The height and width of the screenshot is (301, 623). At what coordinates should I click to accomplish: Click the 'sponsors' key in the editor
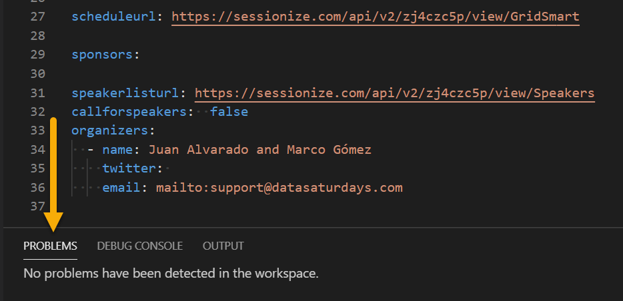click(102, 55)
